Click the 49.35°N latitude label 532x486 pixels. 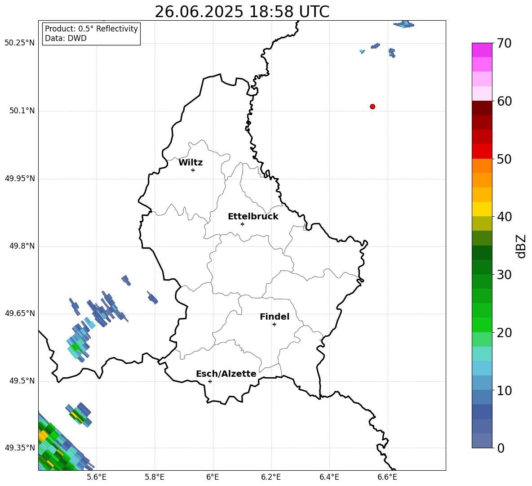coord(20,448)
